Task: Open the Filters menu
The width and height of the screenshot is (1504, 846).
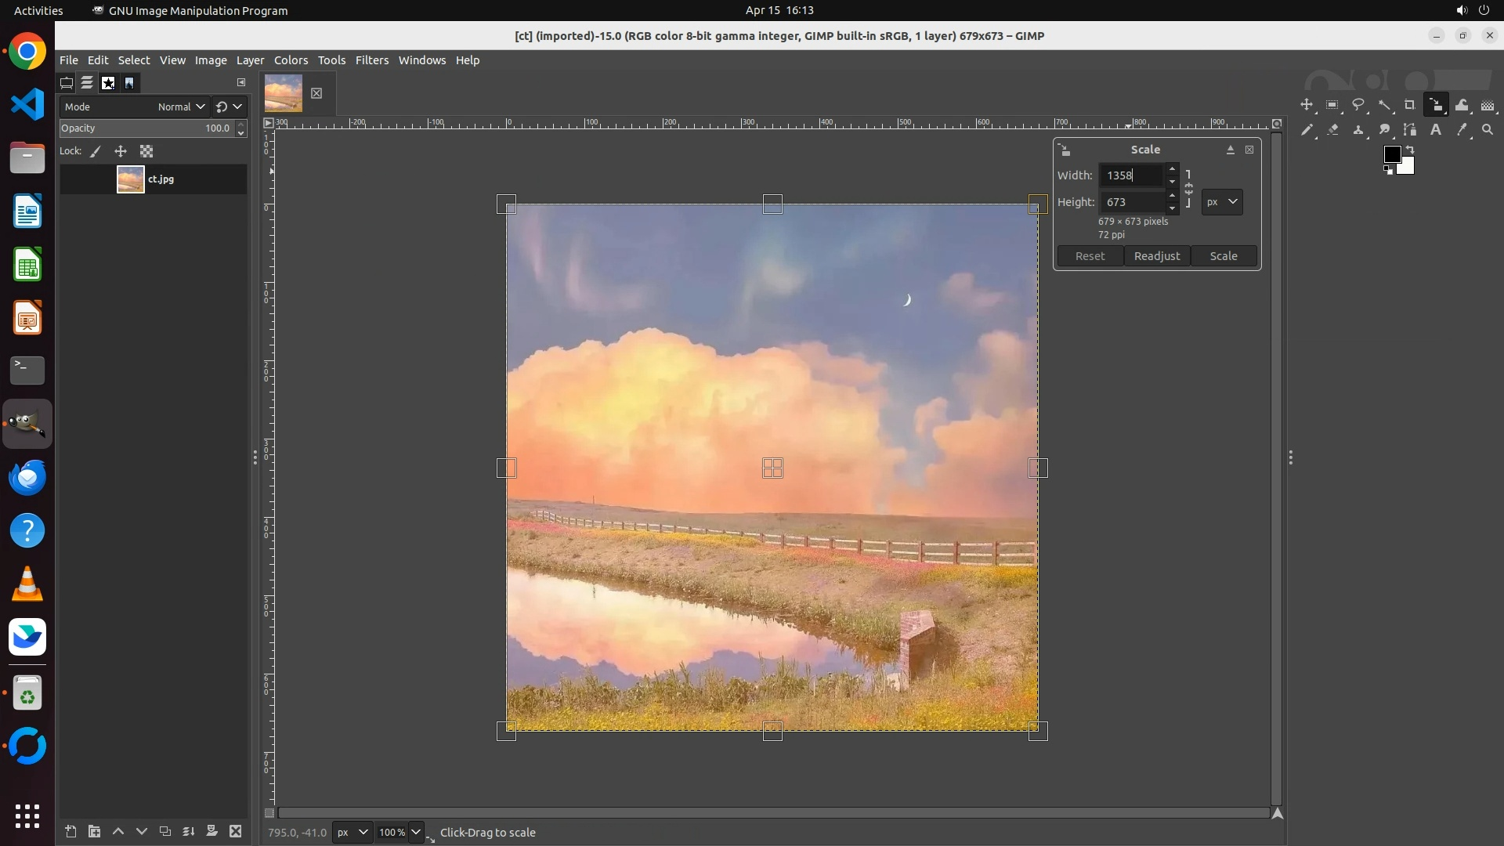Action: pyautogui.click(x=371, y=60)
